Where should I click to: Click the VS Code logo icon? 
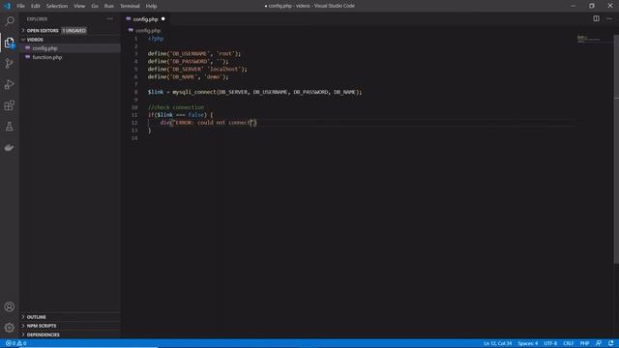click(8, 6)
